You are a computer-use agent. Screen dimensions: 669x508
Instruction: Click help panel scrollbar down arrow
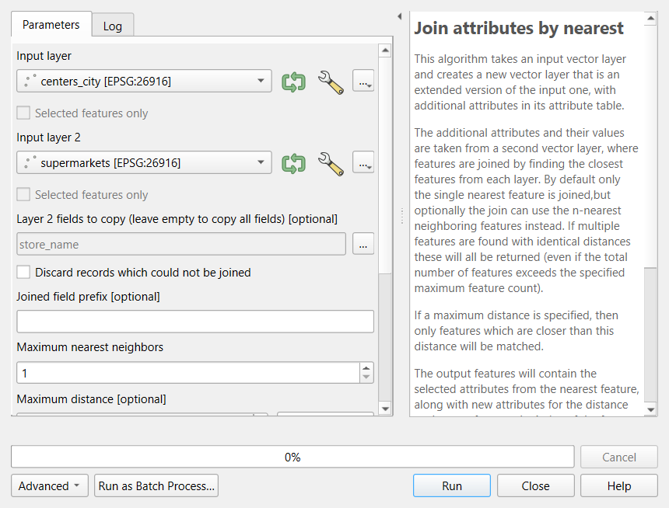click(650, 409)
